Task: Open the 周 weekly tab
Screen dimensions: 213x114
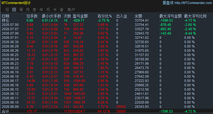Action: (x=21, y=10)
